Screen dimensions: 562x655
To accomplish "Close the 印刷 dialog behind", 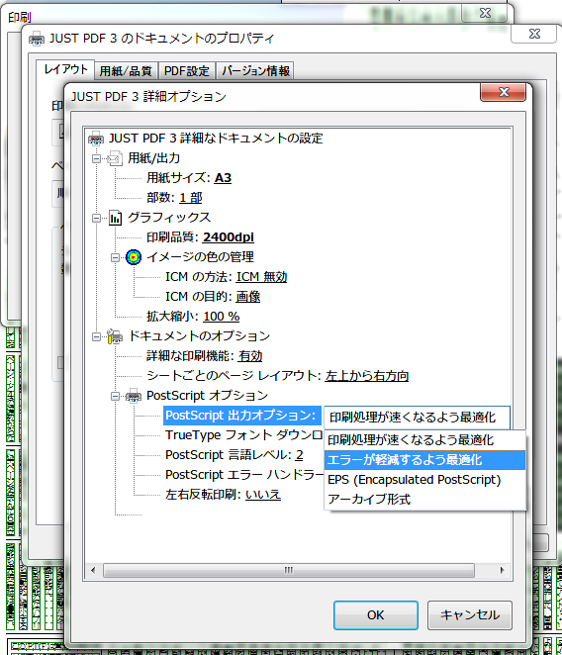I will [485, 14].
